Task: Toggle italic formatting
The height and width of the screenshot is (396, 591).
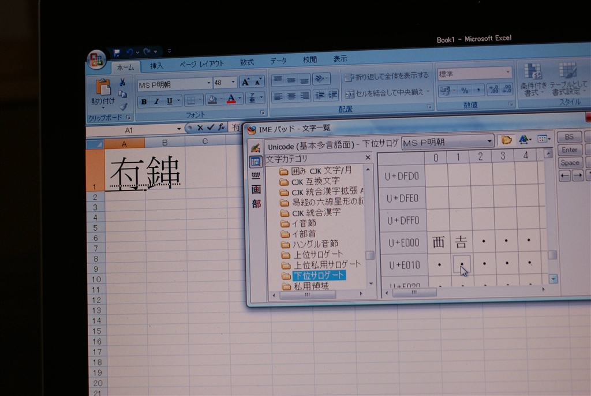Action: coord(156,101)
